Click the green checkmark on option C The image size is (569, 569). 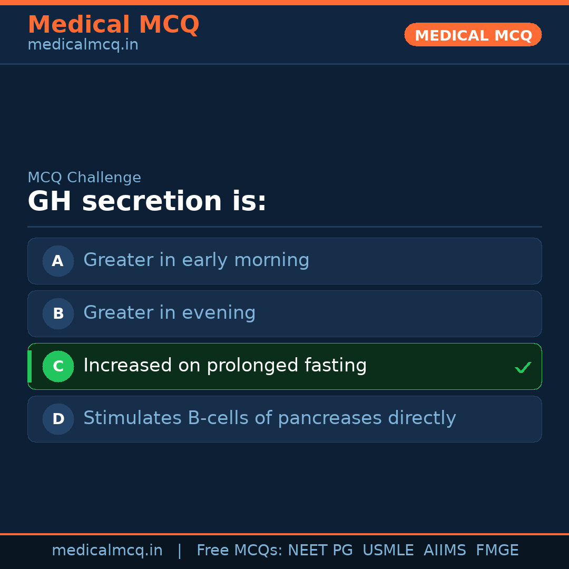pyautogui.click(x=523, y=367)
